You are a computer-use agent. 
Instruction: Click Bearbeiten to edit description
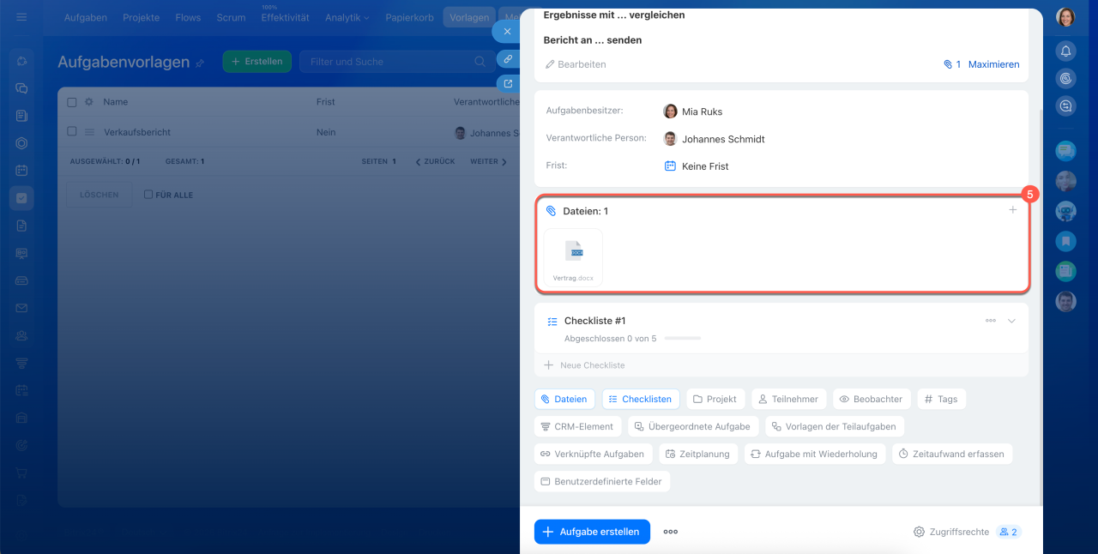tap(576, 64)
